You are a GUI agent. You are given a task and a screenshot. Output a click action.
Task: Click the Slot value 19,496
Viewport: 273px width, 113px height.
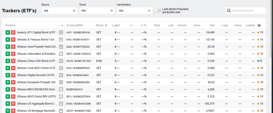click(x=210, y=32)
